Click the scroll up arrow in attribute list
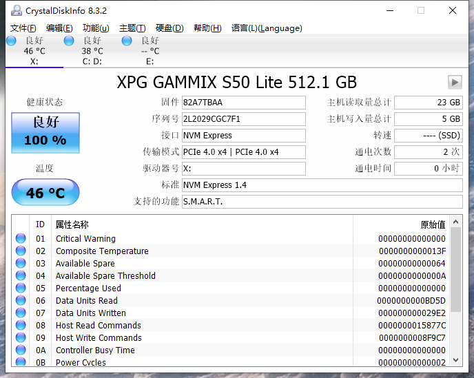Viewport: 474px width, 378px height. click(456, 222)
